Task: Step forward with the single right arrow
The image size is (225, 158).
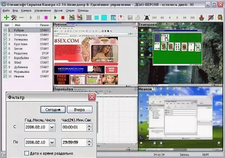Action: pyautogui.click(x=177, y=18)
